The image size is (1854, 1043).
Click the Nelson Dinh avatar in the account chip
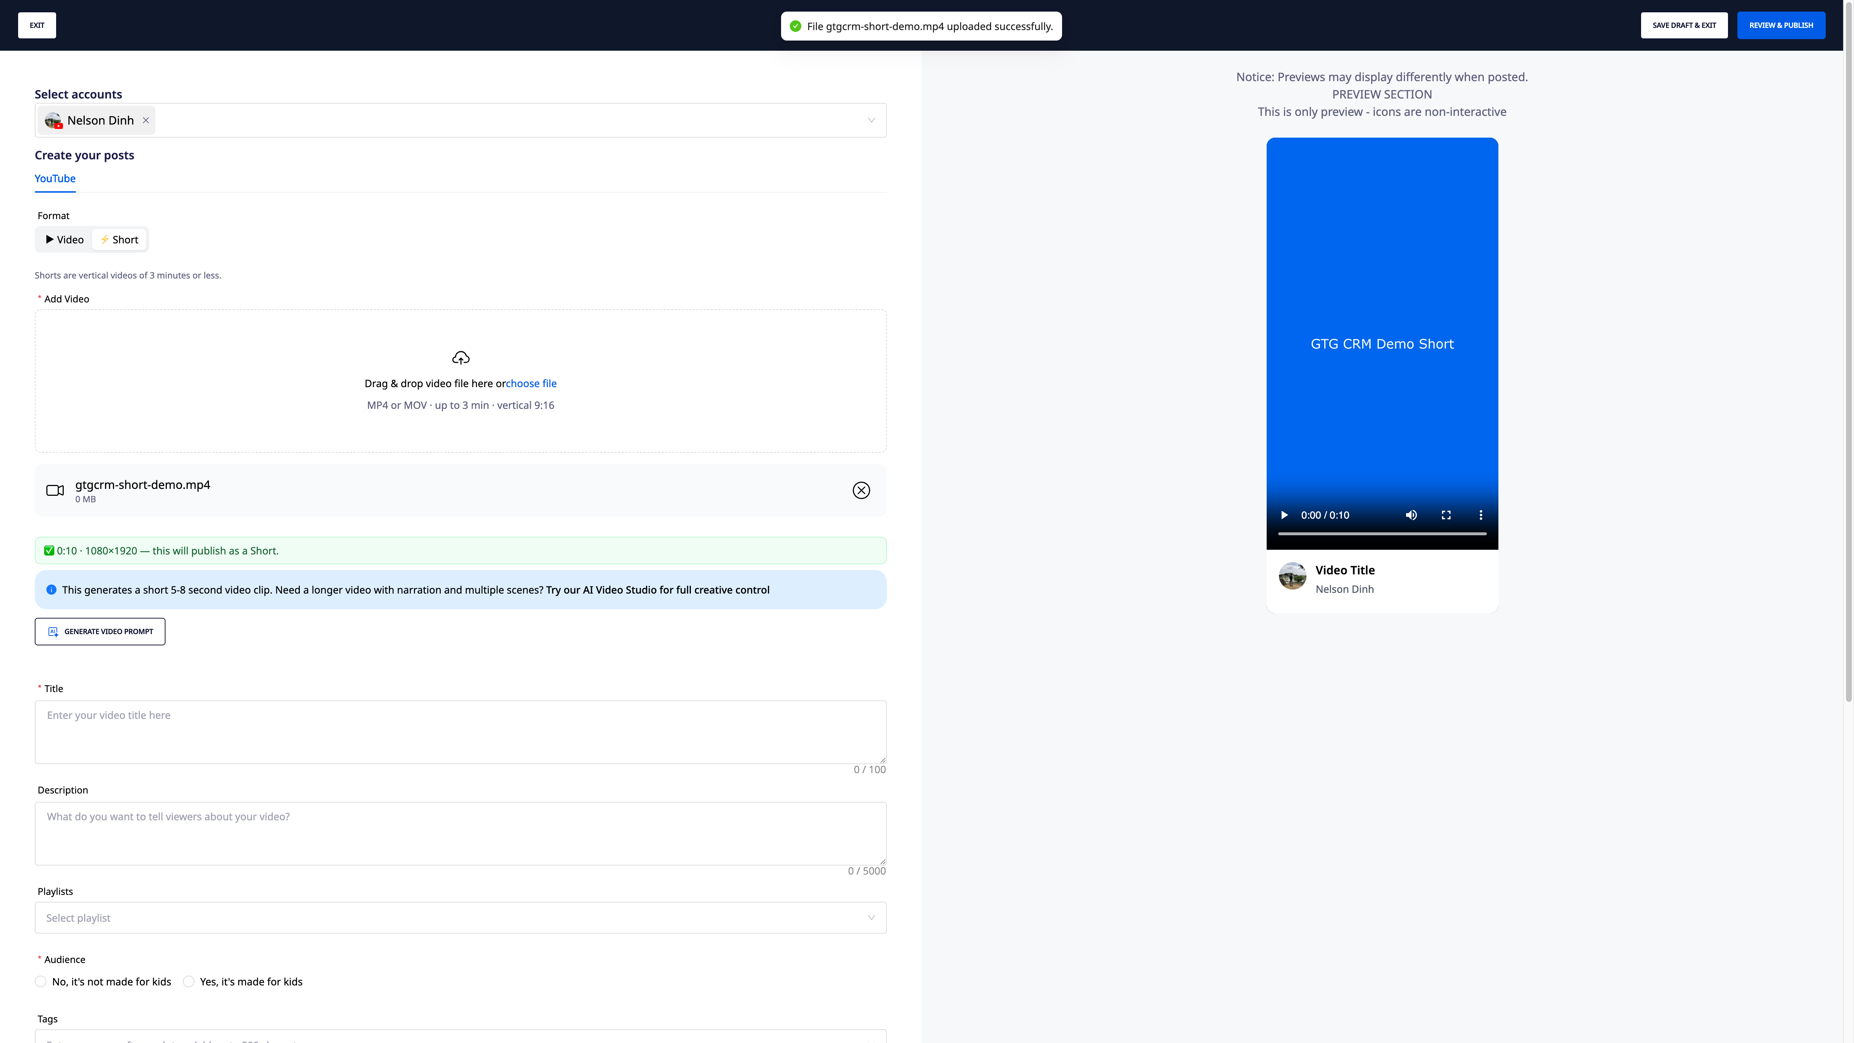pyautogui.click(x=53, y=120)
